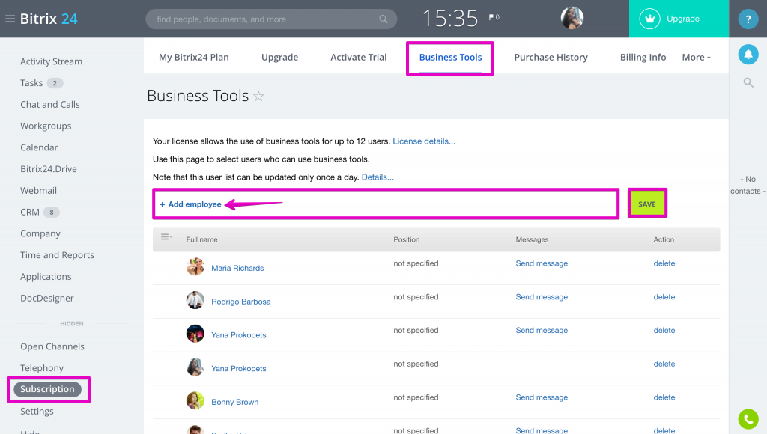Open Chat and Calls section
The width and height of the screenshot is (767, 434).
coord(50,105)
